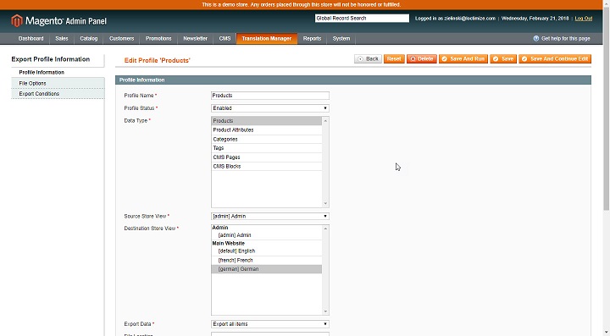Click Save And Continue Edit

[555, 59]
